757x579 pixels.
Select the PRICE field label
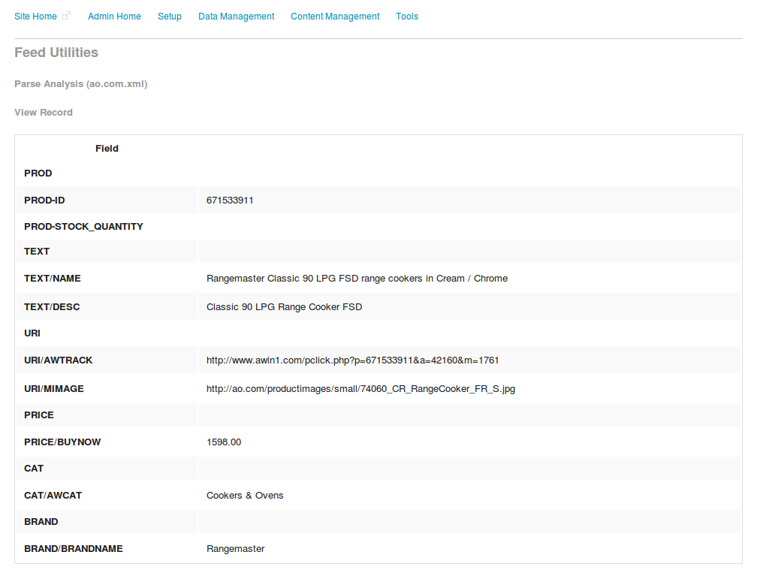[39, 415]
